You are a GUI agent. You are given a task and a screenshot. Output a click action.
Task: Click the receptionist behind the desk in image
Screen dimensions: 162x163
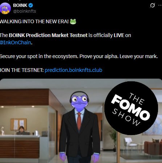(21, 130)
